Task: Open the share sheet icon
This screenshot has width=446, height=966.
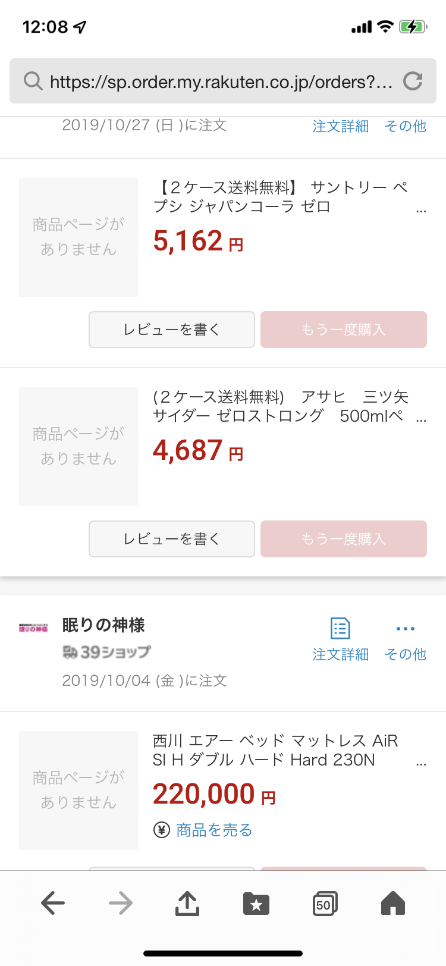Action: (187, 902)
